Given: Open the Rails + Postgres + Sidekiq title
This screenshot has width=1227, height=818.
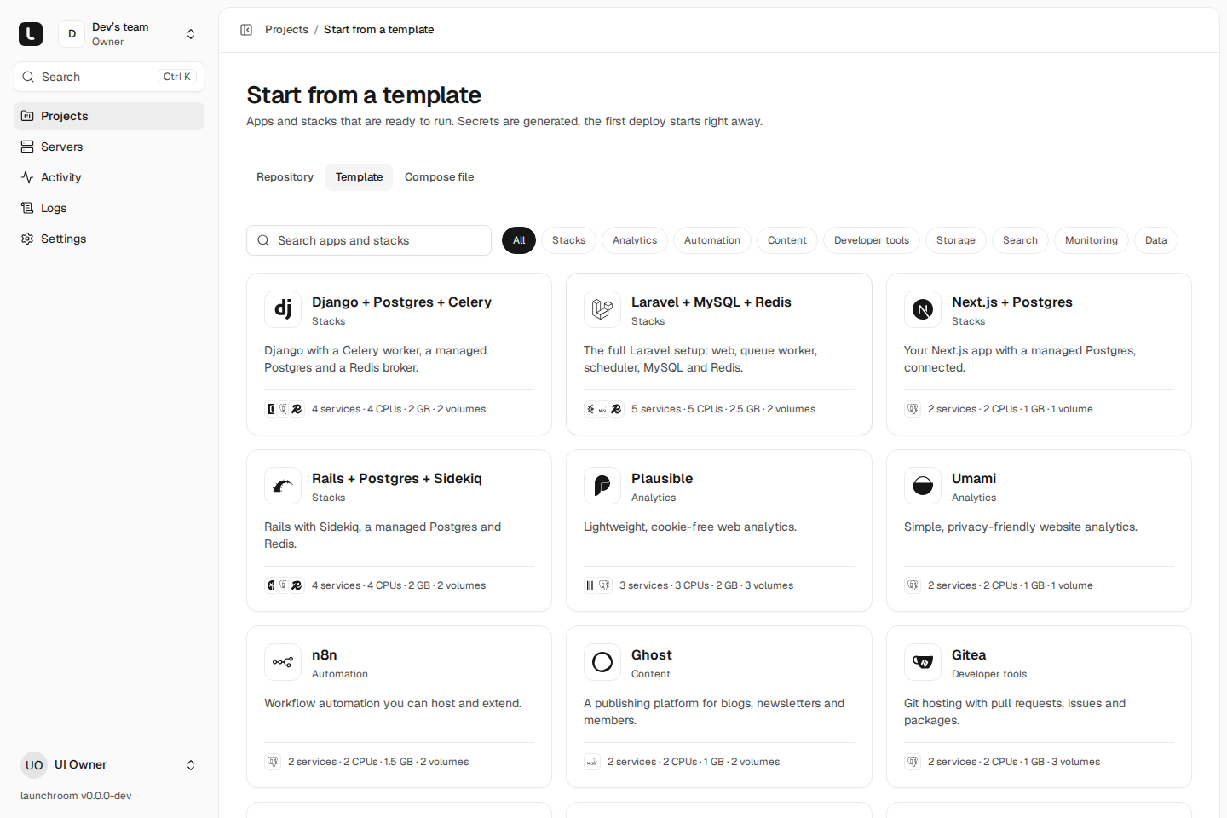Looking at the screenshot, I should [397, 479].
